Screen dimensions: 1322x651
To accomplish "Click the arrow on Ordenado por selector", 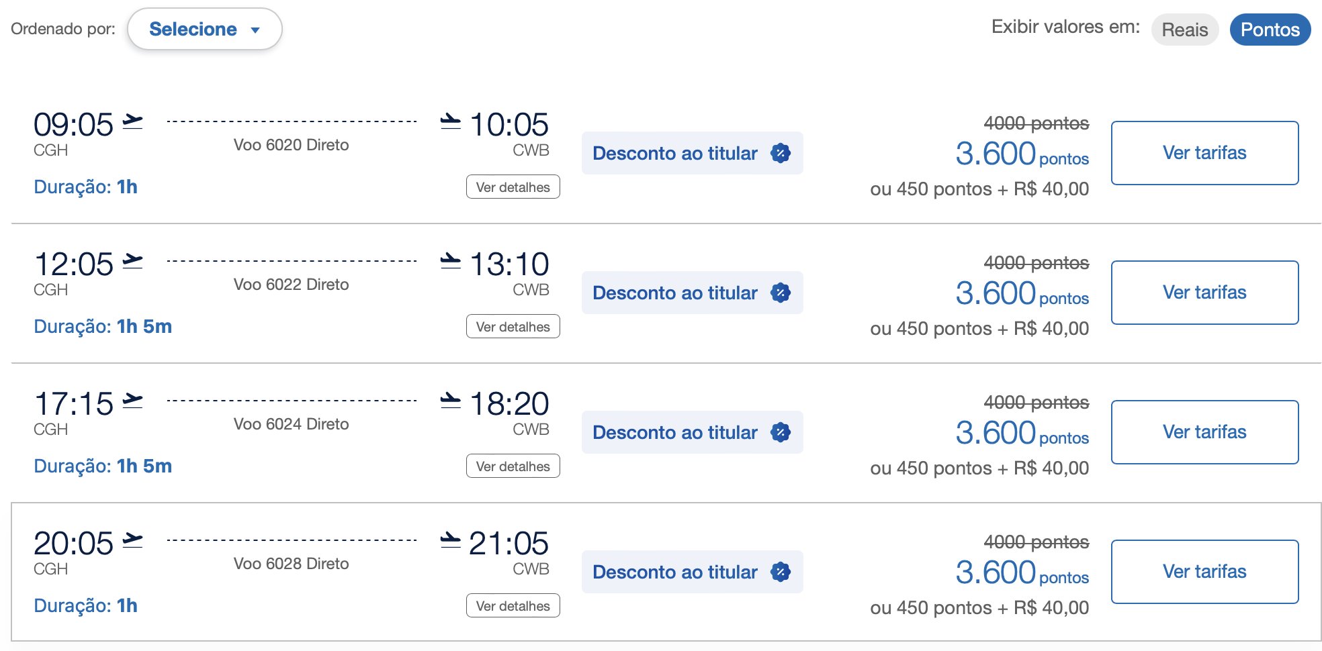I will tap(255, 30).
